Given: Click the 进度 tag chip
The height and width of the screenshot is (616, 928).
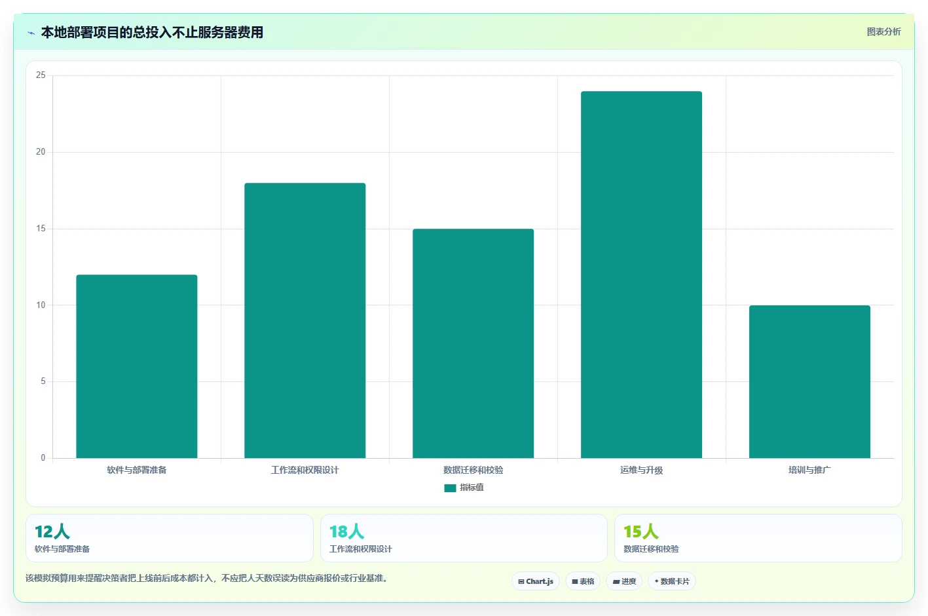Looking at the screenshot, I should point(624,581).
